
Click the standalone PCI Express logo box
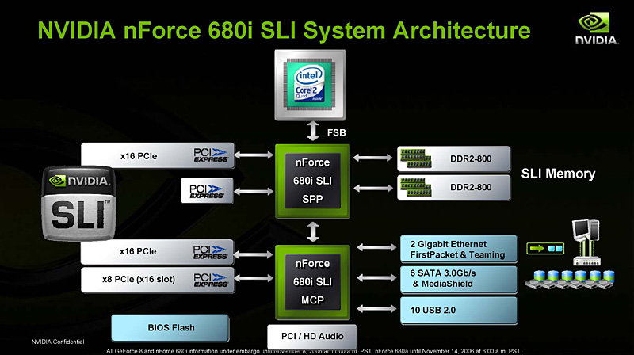(207, 190)
